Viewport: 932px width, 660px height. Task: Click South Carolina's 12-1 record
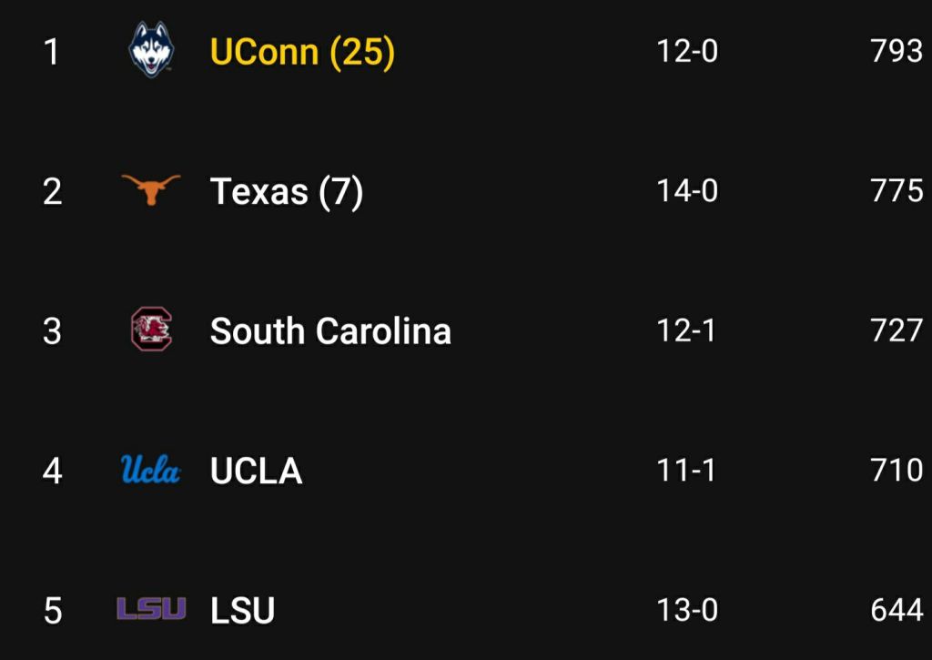687,330
